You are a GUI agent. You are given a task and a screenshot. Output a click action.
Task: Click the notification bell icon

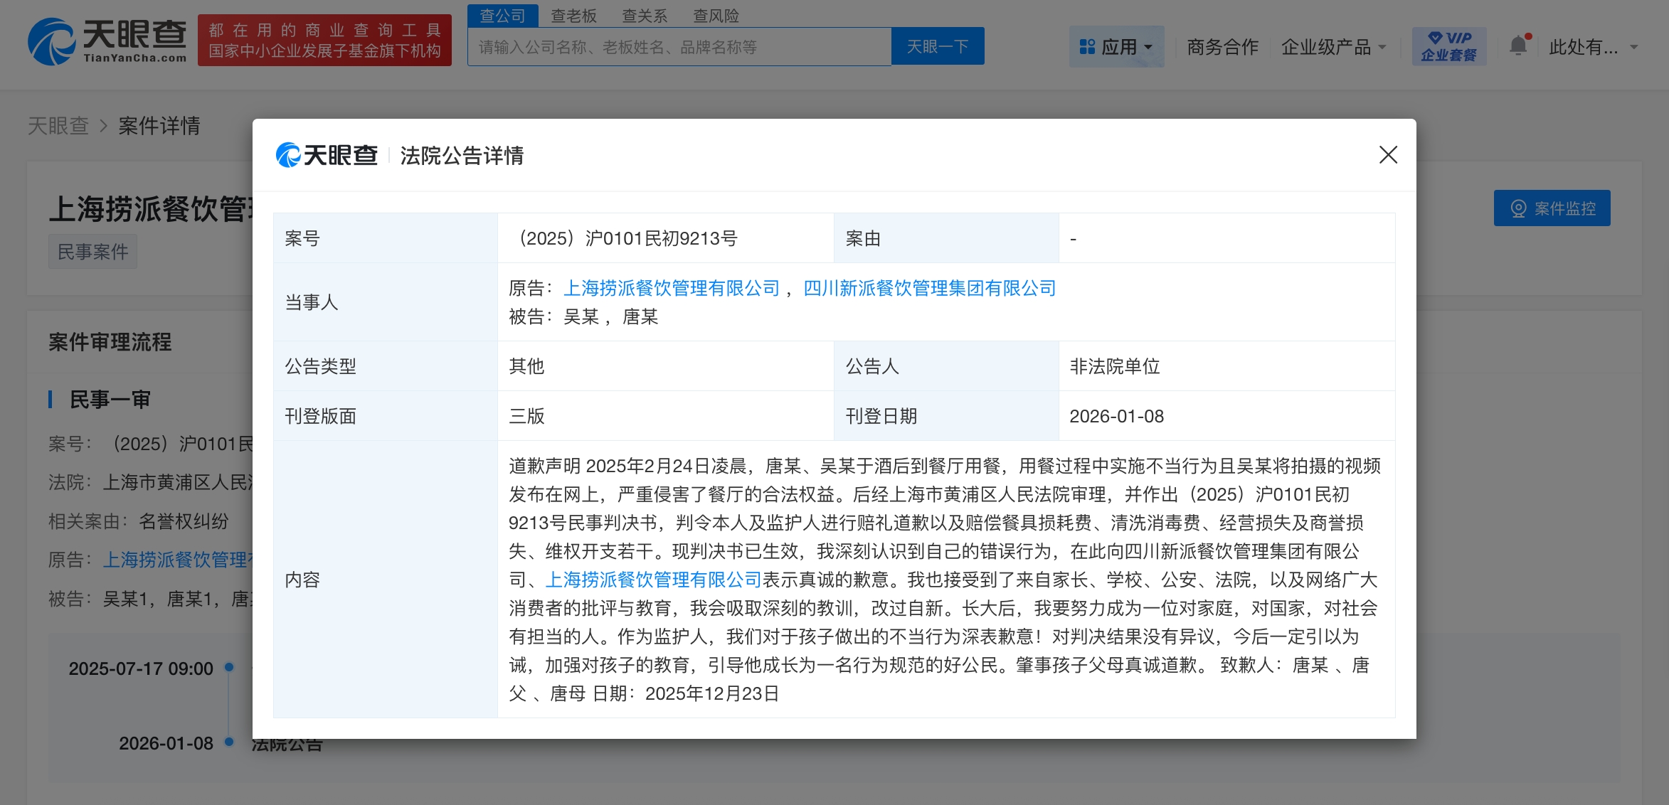coord(1517,46)
